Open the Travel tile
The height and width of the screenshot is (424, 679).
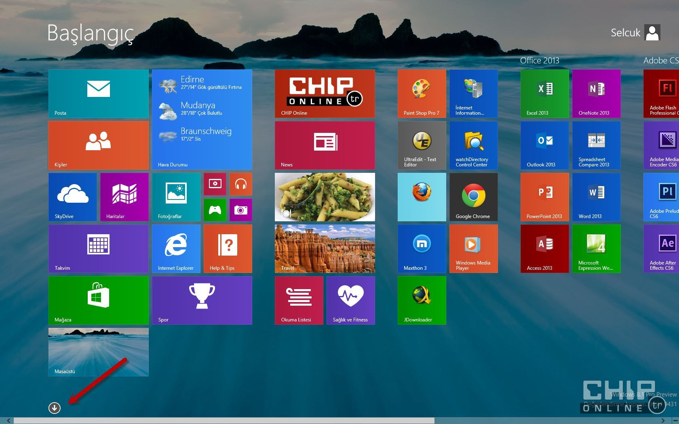(325, 249)
